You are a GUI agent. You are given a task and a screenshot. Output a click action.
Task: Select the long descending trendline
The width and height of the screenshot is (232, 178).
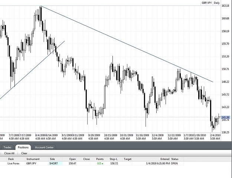tap(127, 44)
